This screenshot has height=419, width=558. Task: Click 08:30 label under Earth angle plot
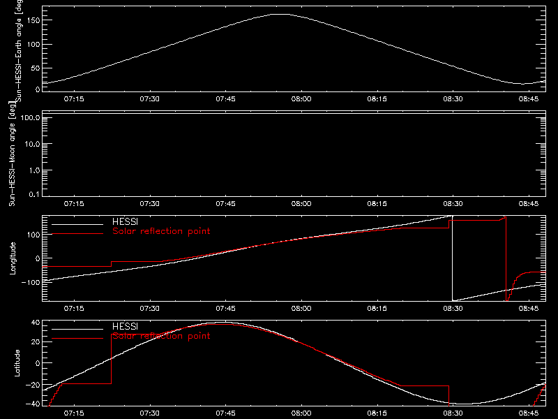(x=453, y=98)
